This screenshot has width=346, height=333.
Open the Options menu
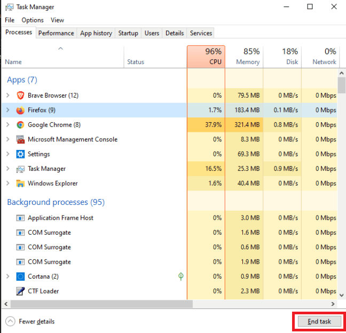pos(33,20)
